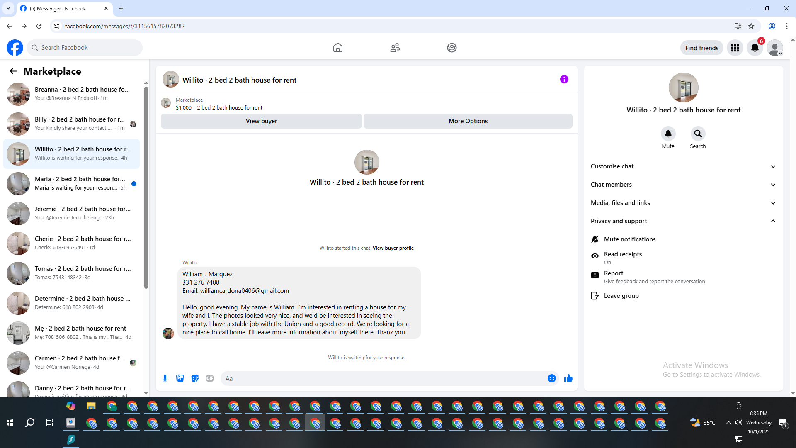This screenshot has width=796, height=448.
Task: Click the Report exclamation icon
Action: click(595, 275)
